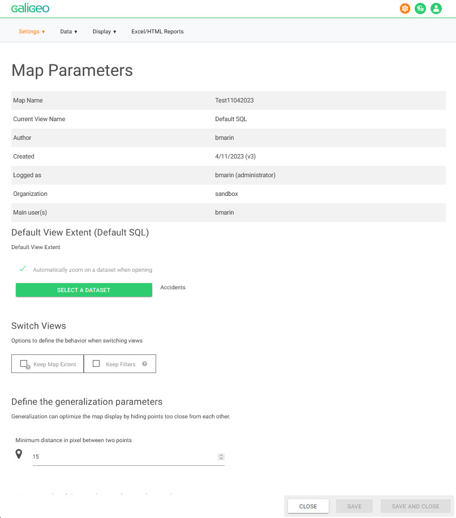Click the Galigeo logo
456x518 pixels.
tap(30, 8)
